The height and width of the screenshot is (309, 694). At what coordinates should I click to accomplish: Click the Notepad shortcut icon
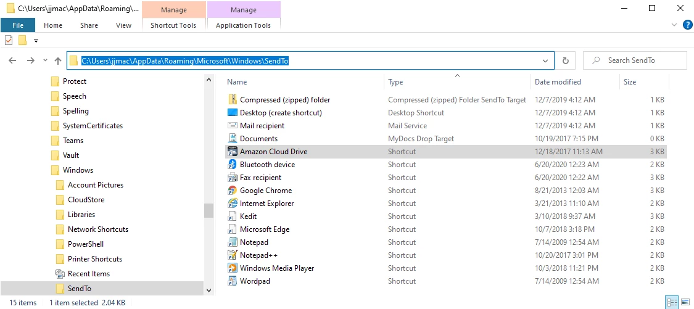point(233,242)
